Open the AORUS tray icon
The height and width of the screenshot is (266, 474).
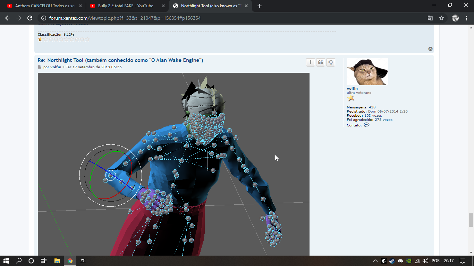(x=383, y=261)
